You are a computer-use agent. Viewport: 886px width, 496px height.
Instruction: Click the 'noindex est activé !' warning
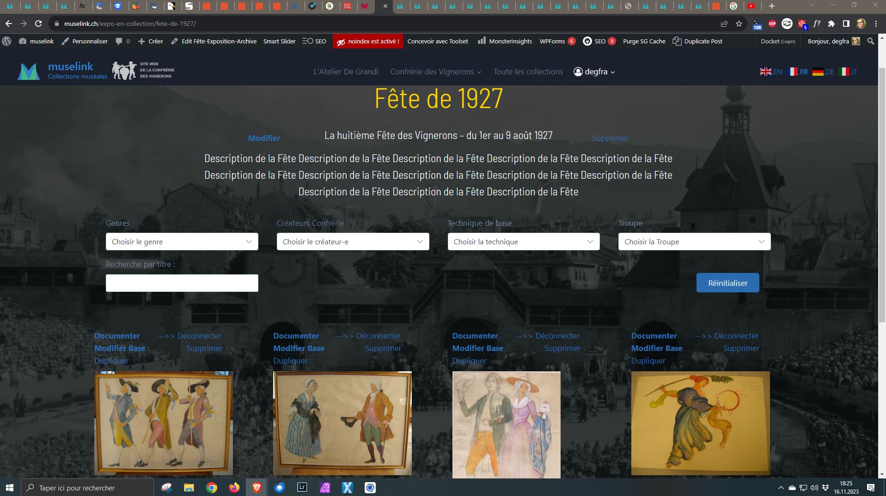click(x=368, y=41)
